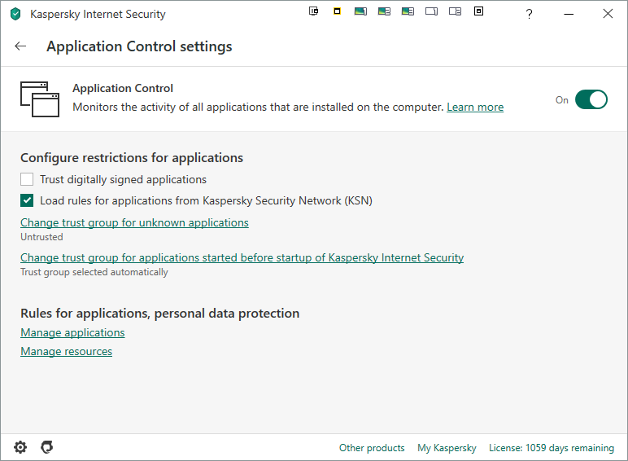Click the Application Control windows icon
The image size is (628, 461).
tap(40, 99)
